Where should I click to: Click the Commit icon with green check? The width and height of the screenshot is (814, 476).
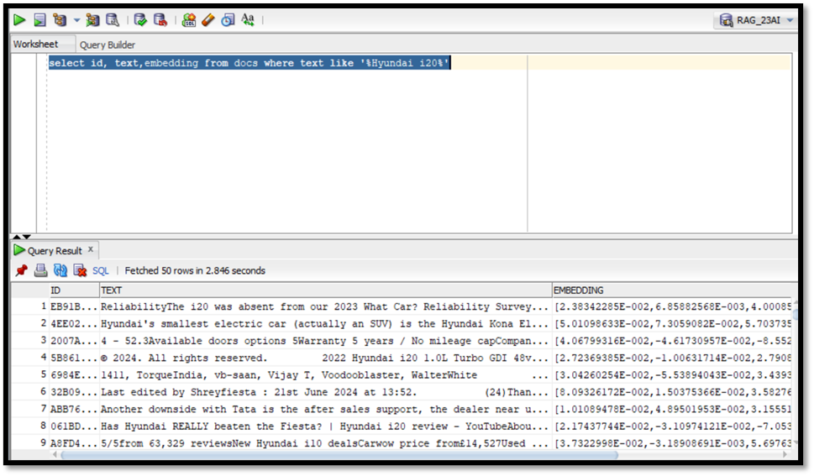pos(140,20)
